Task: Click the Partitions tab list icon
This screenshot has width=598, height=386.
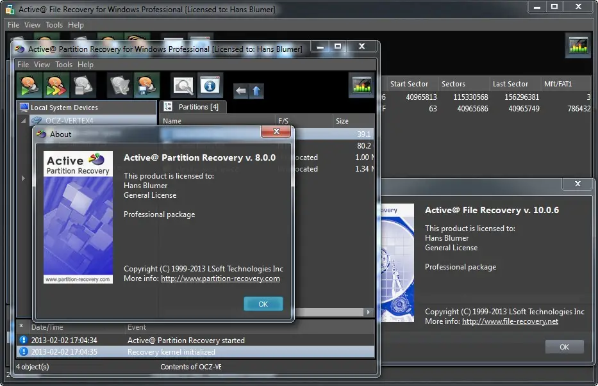Action: click(x=168, y=107)
